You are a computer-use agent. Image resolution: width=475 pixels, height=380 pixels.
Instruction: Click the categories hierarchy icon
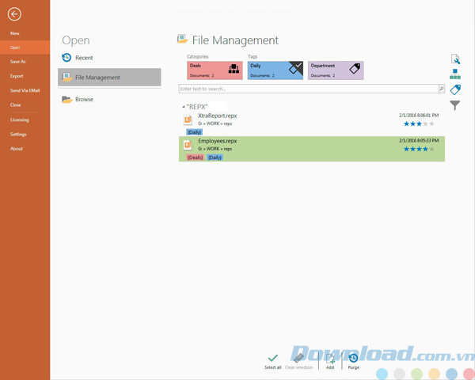[455, 74]
